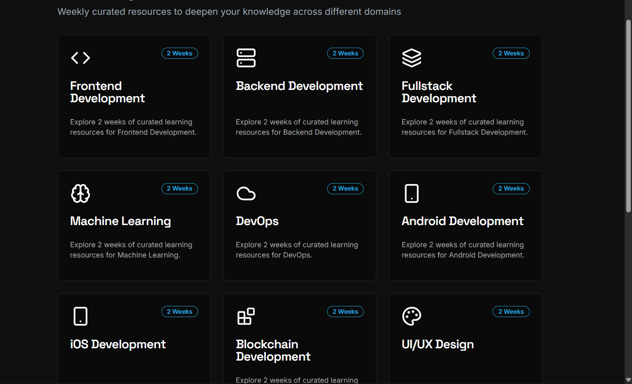Click the 2 Weeks badge on DevOps card
Viewport: 632px width, 384px height.
point(345,189)
